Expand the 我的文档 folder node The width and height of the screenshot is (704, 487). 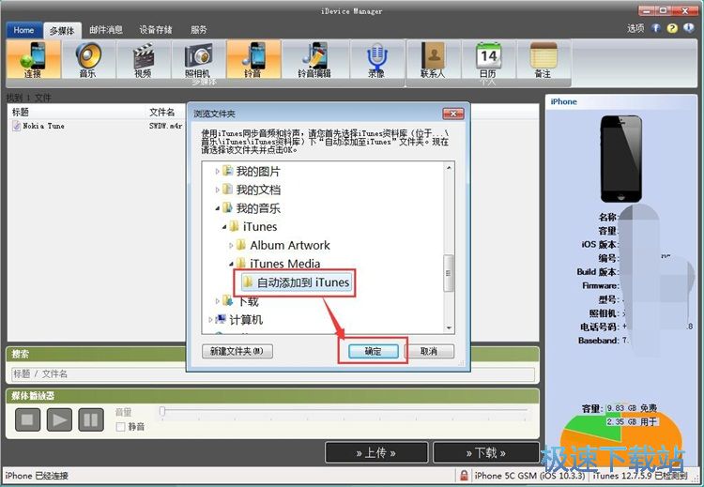pos(218,190)
